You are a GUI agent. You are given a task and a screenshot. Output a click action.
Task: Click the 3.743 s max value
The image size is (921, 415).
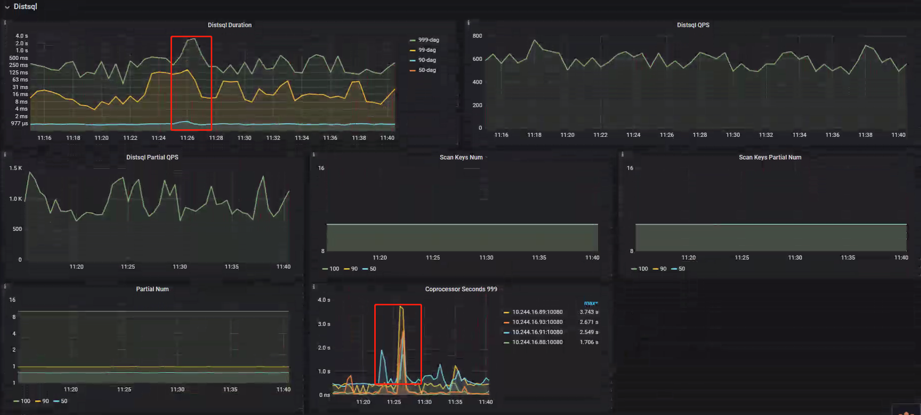point(589,312)
